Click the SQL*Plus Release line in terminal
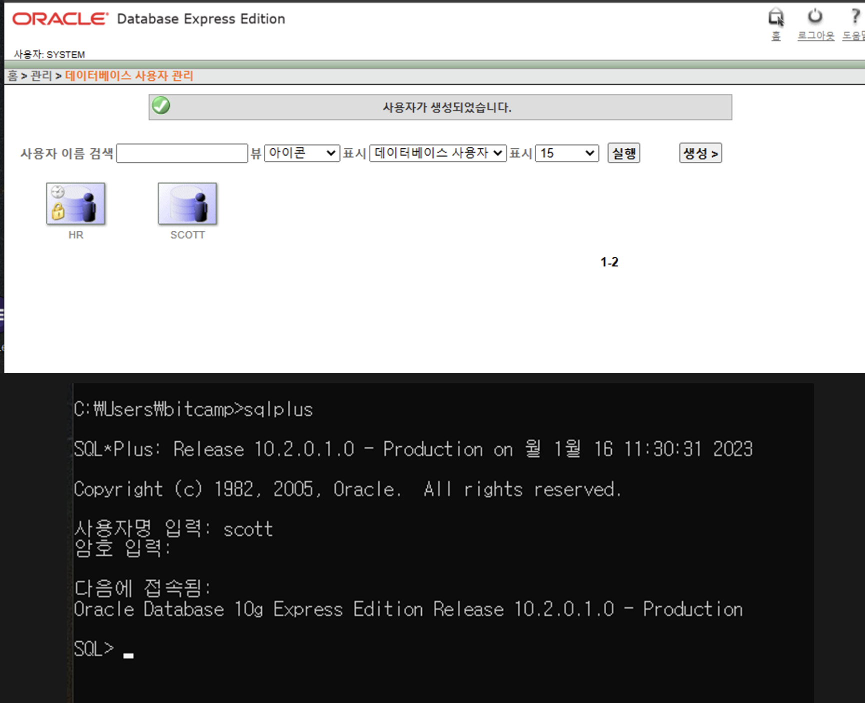This screenshot has height=703, width=865. (x=413, y=449)
